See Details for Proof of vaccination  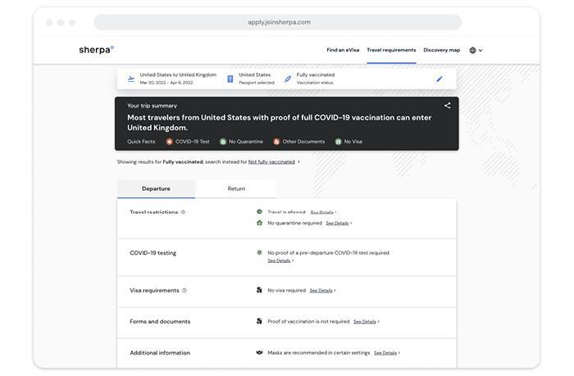[x=365, y=322]
